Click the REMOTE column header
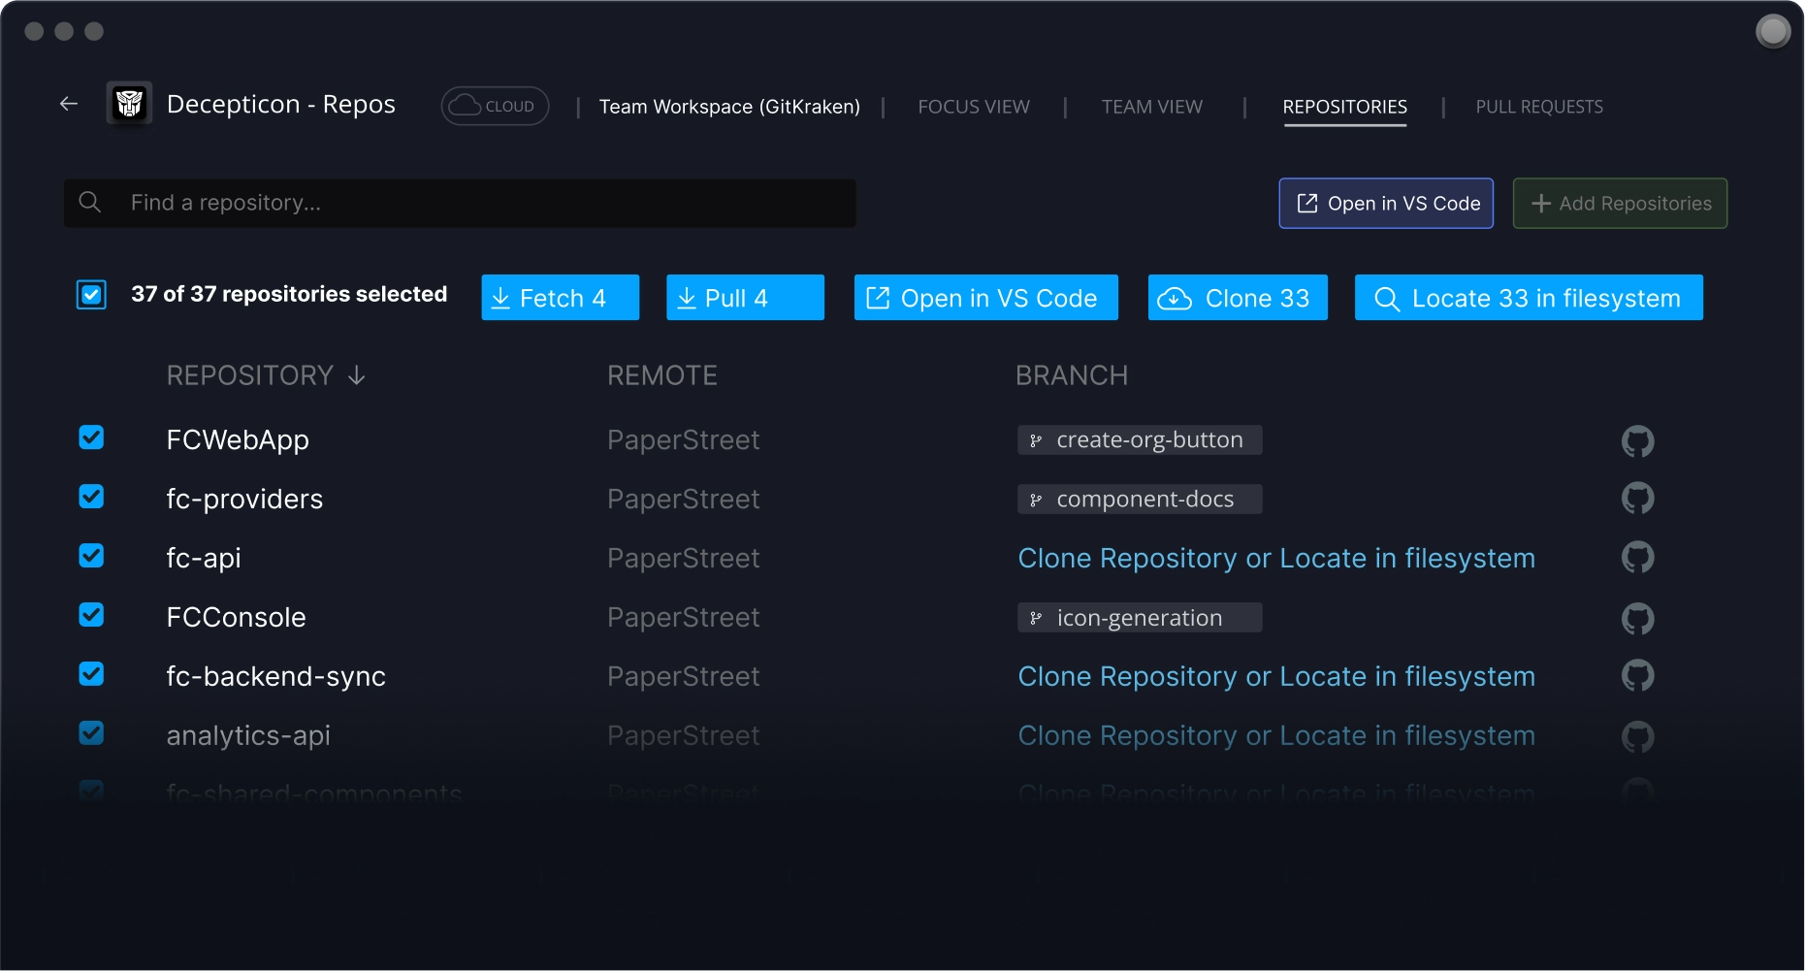 pyautogui.click(x=662, y=375)
